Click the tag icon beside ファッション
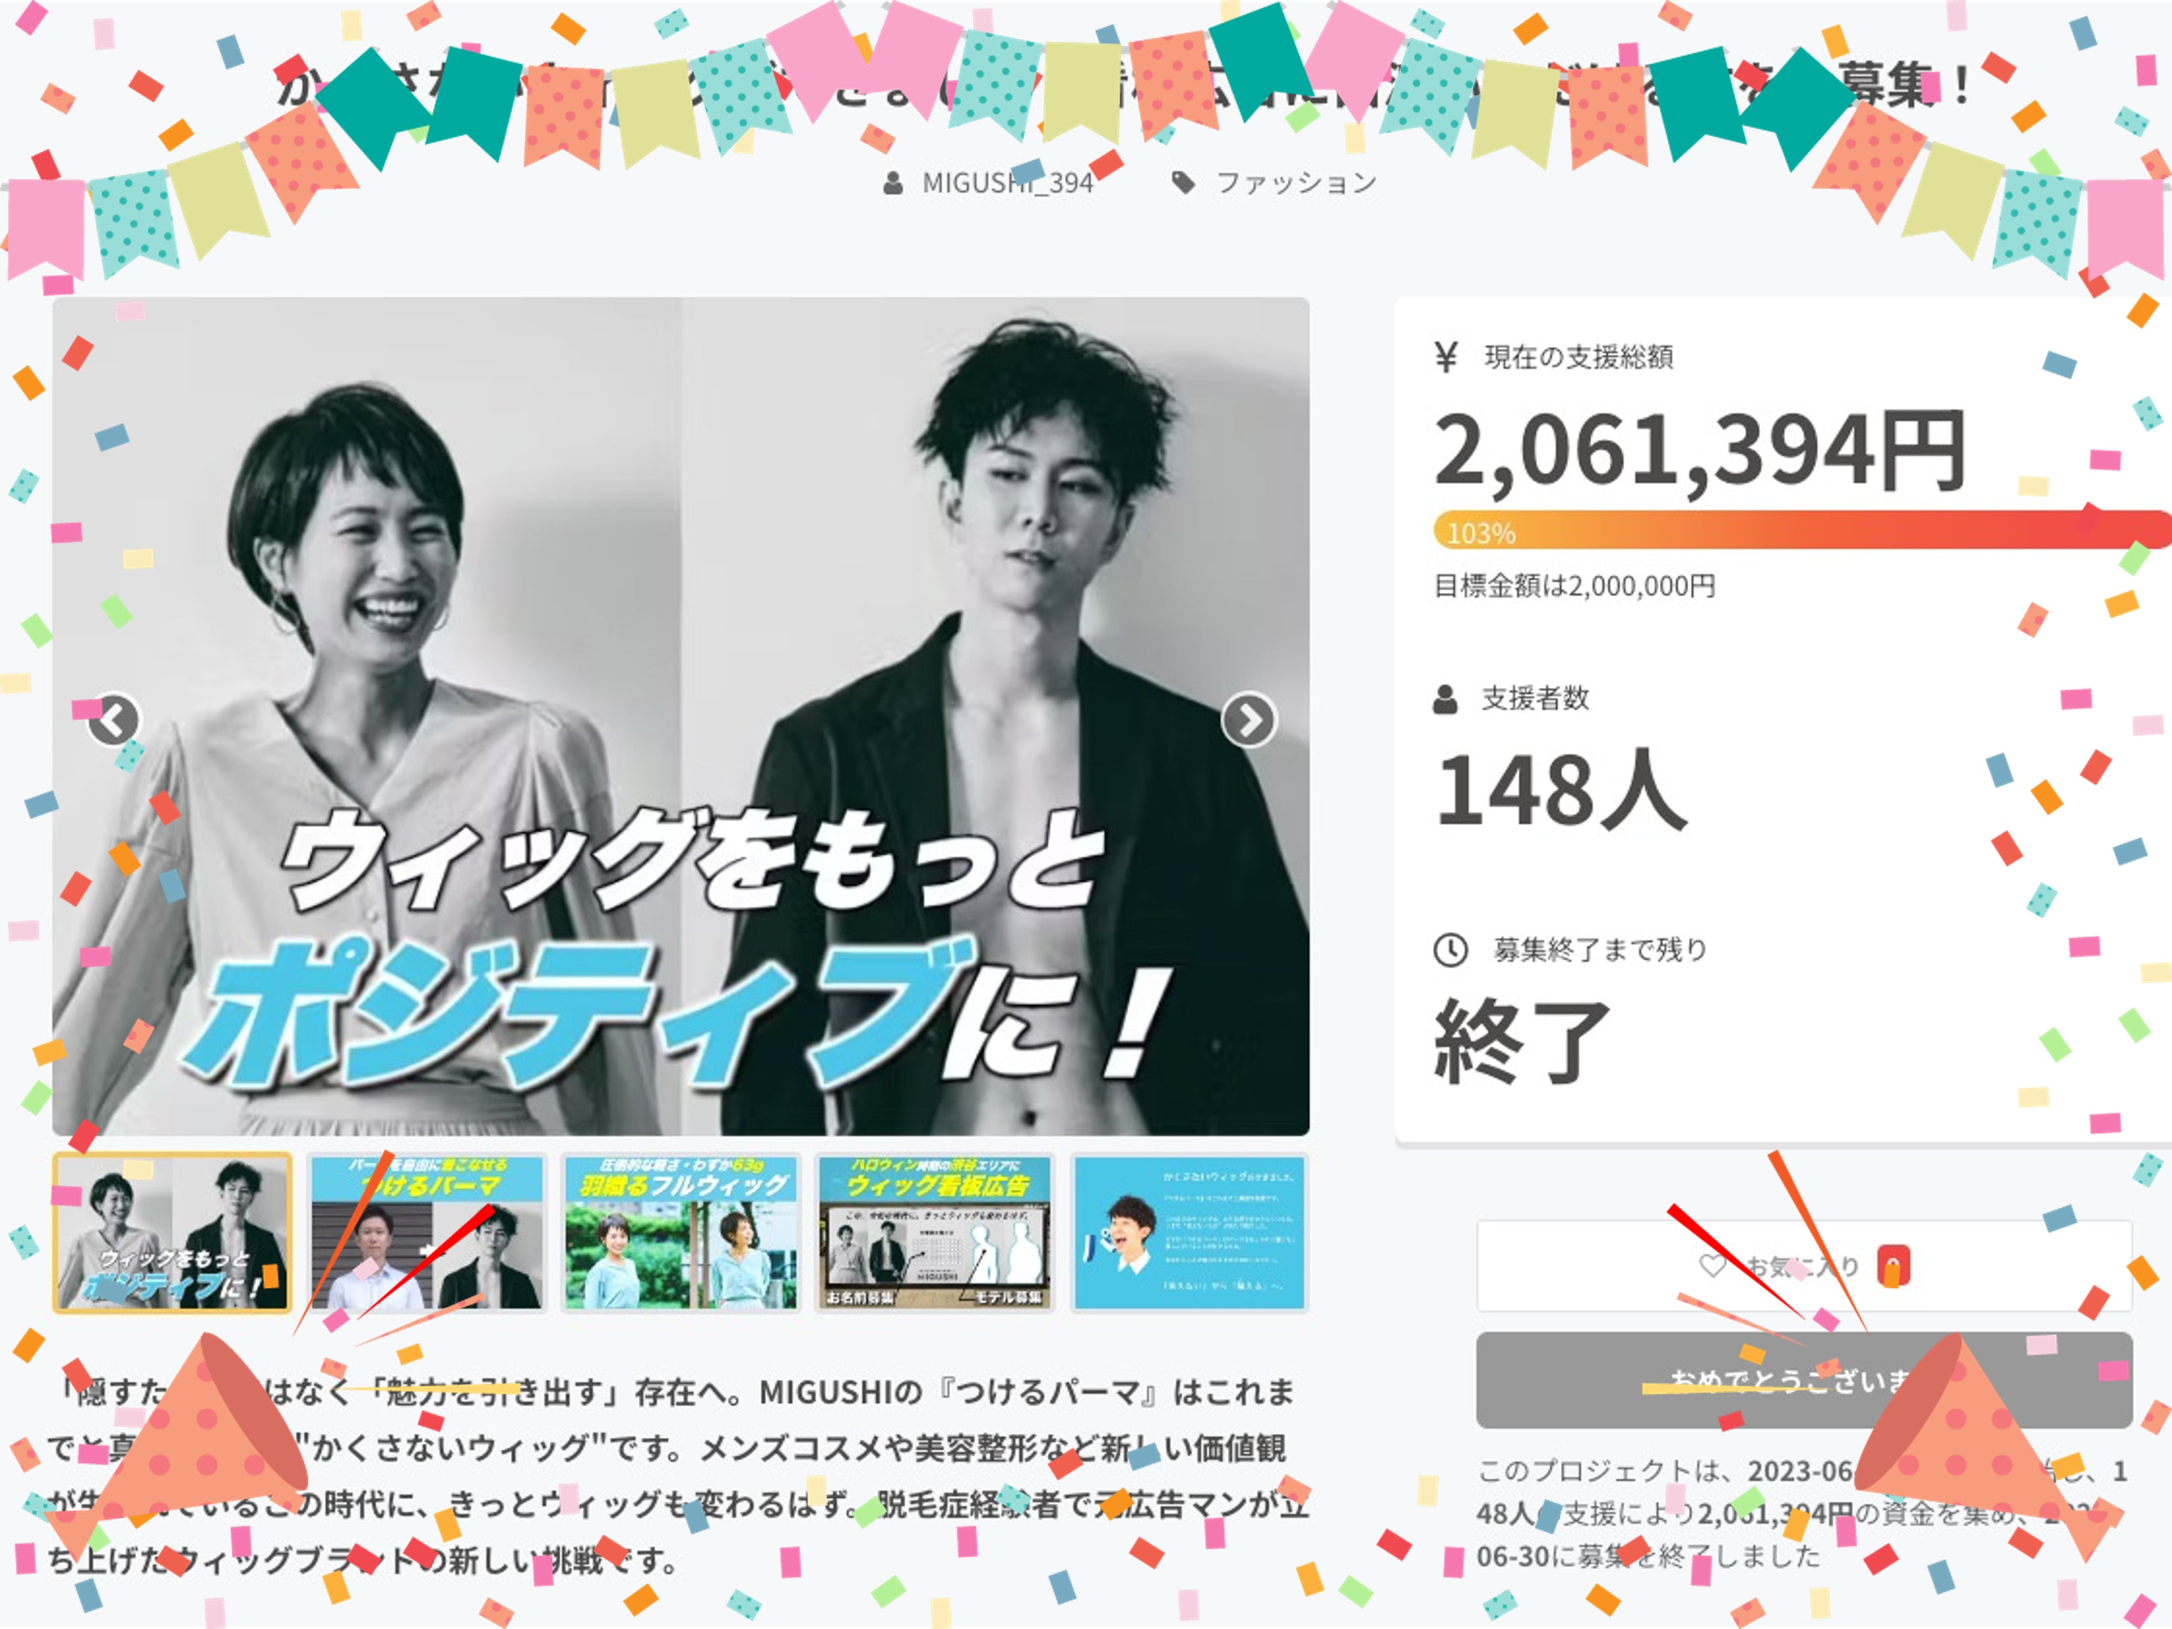The image size is (2172, 1629). tap(1183, 182)
